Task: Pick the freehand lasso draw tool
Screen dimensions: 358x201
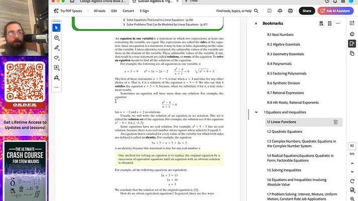Action: coord(57,58)
